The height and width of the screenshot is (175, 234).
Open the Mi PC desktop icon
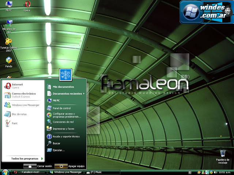[x=9, y=6]
